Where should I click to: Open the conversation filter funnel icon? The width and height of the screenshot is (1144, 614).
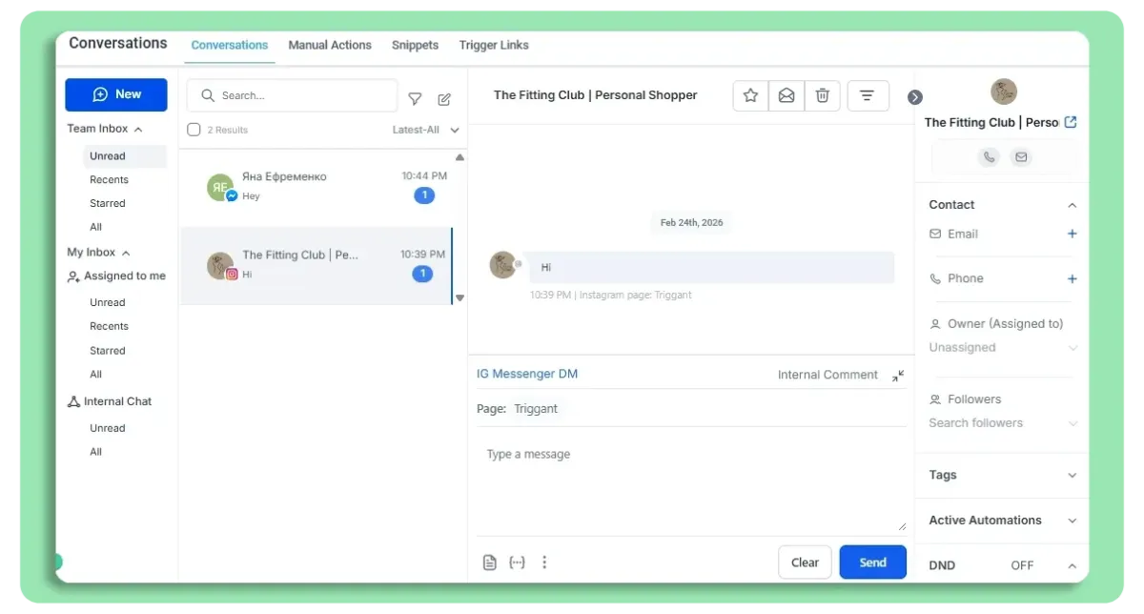tap(415, 98)
